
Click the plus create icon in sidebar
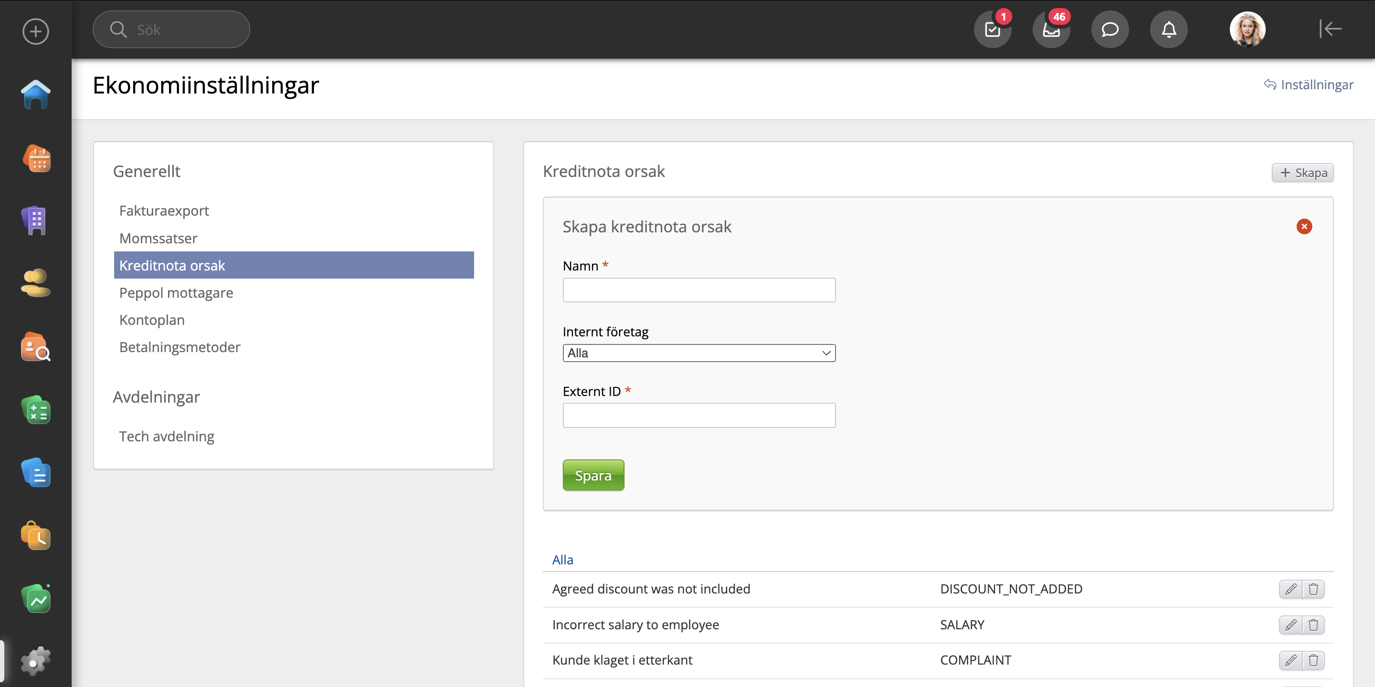pyautogui.click(x=35, y=31)
